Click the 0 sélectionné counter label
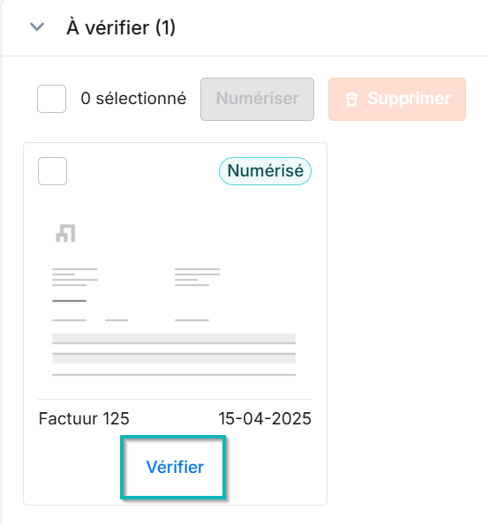The width and height of the screenshot is (489, 525). 133,99
